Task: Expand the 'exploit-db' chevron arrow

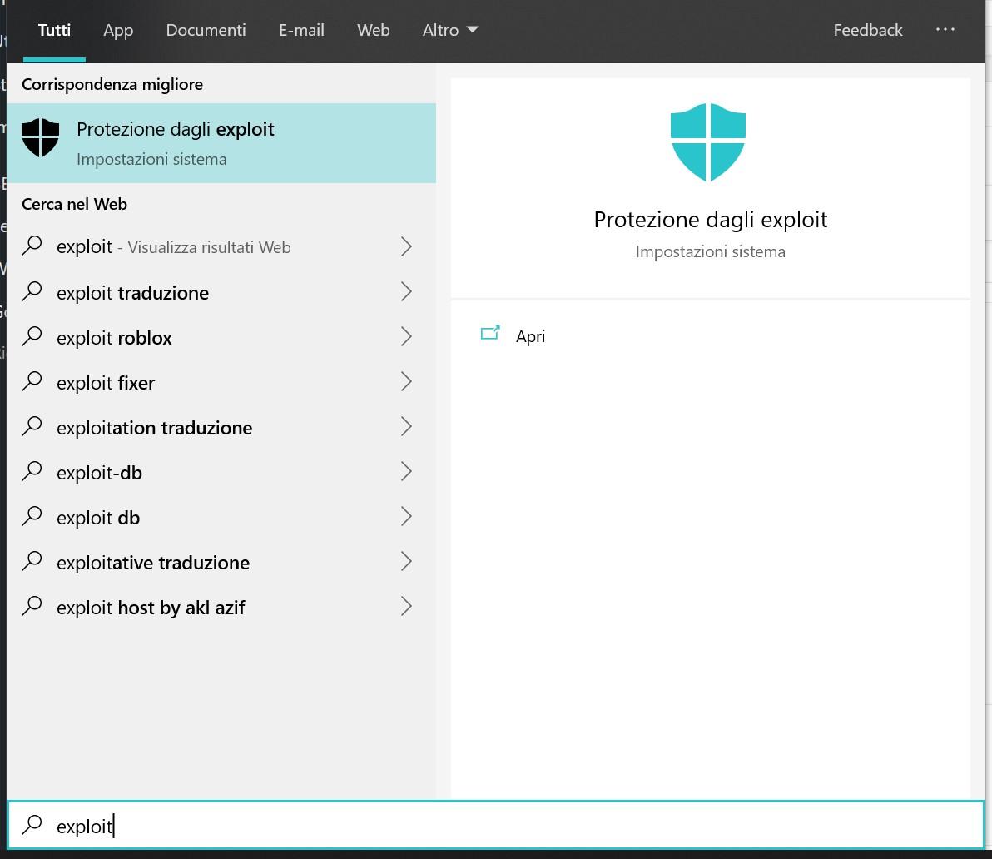Action: coord(406,471)
